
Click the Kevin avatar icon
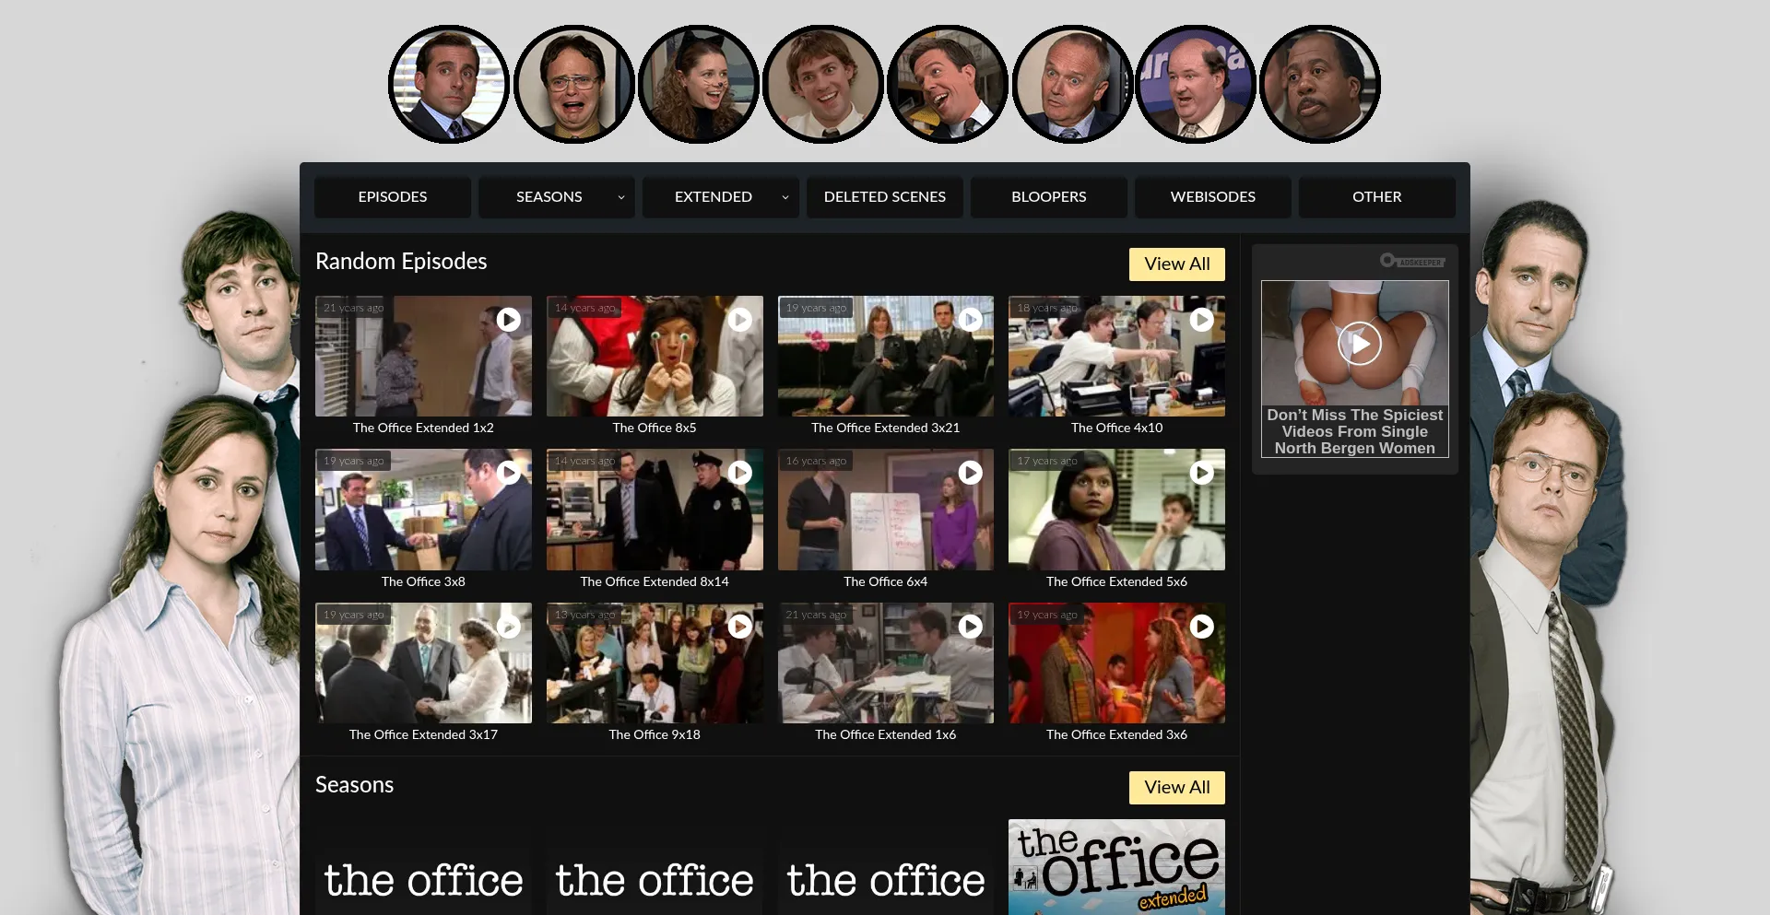pyautogui.click(x=1197, y=83)
